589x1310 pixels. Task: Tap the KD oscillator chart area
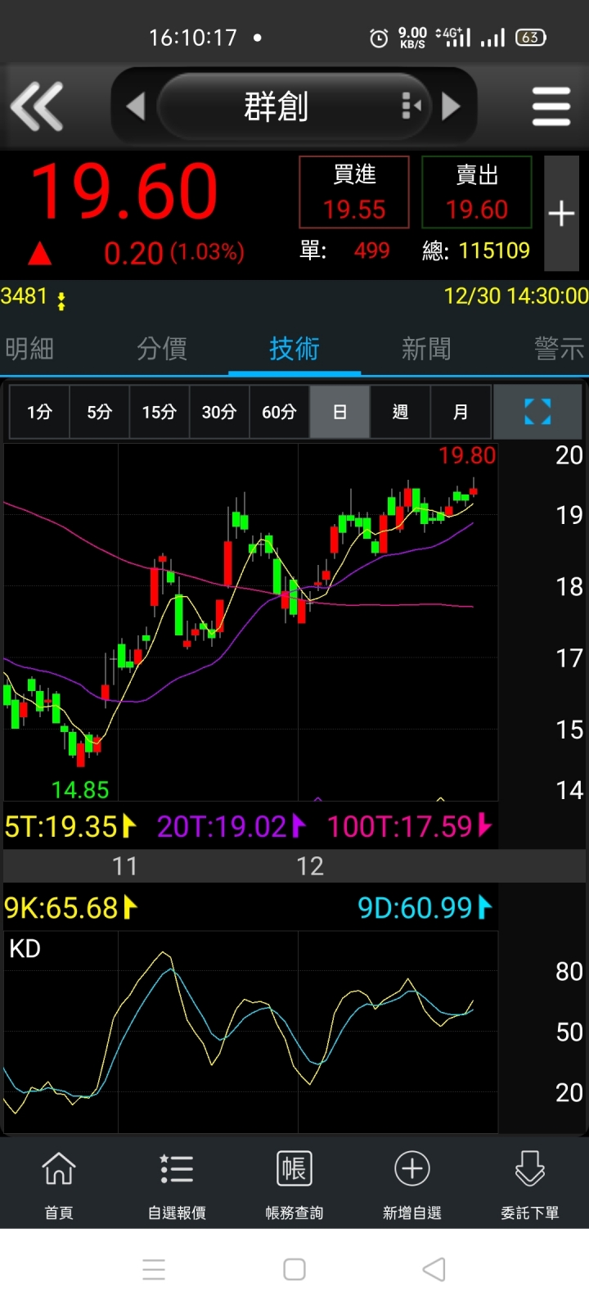click(251, 1032)
